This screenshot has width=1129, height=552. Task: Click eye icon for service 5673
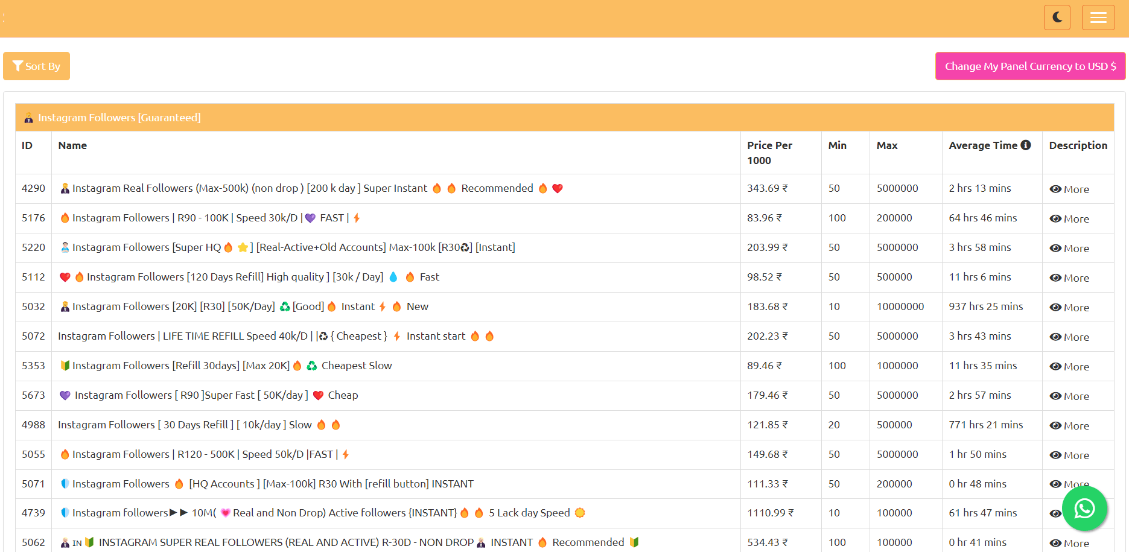point(1055,396)
